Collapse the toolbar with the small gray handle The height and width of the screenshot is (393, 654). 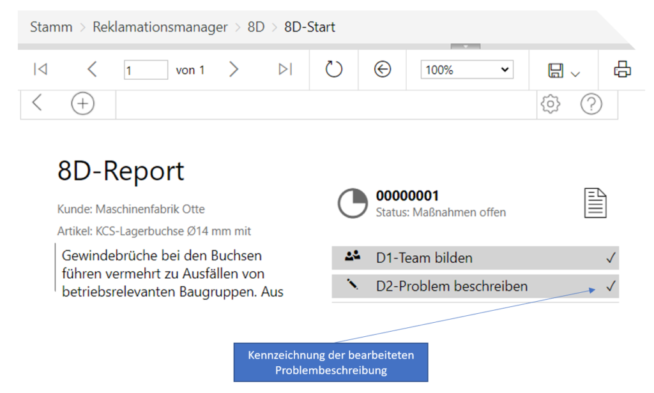point(466,47)
